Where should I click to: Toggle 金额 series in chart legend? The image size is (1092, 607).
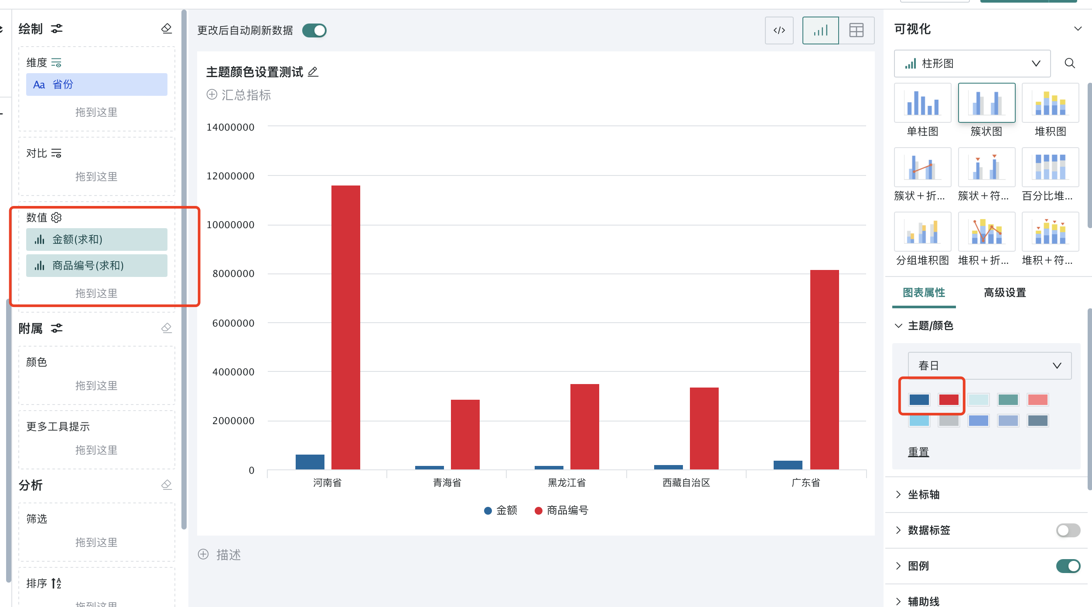tap(501, 510)
